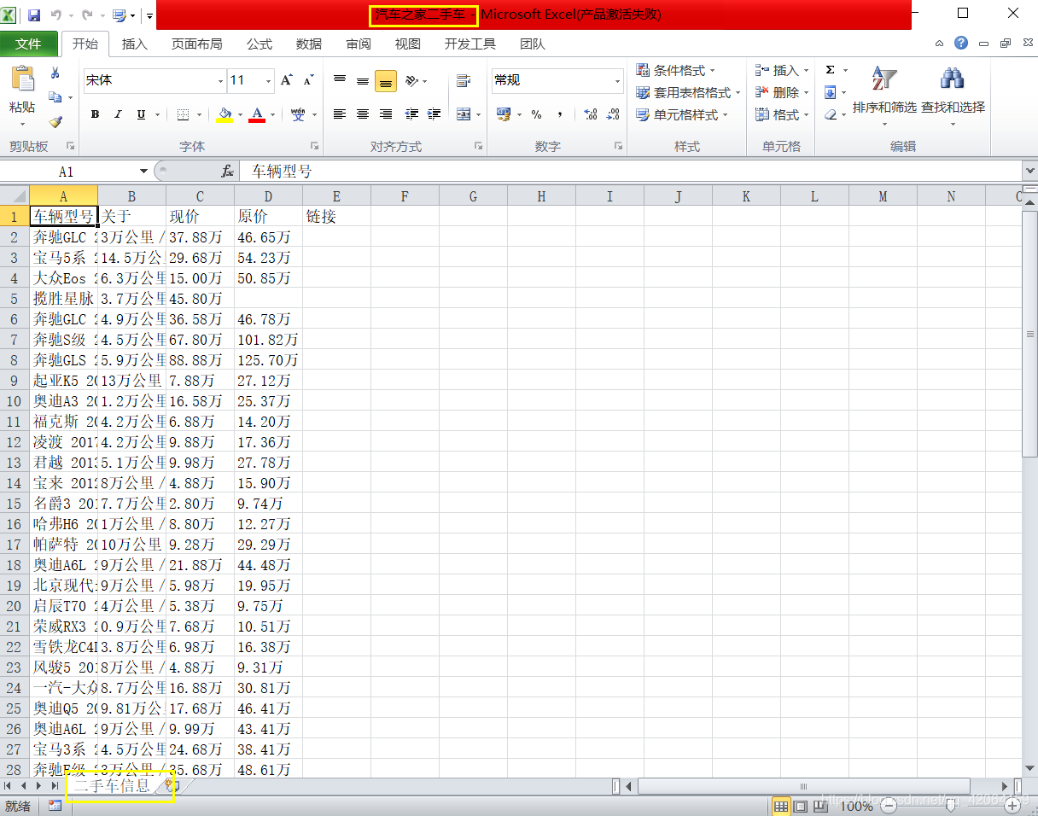This screenshot has width=1038, height=816.
Task: Toggle Middle Align vertical alignment
Action: tap(363, 81)
